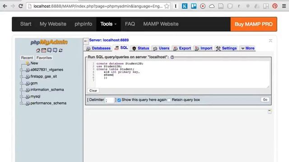Expand the mysql database tree
The height and width of the screenshot is (162, 289).
tap(21, 97)
